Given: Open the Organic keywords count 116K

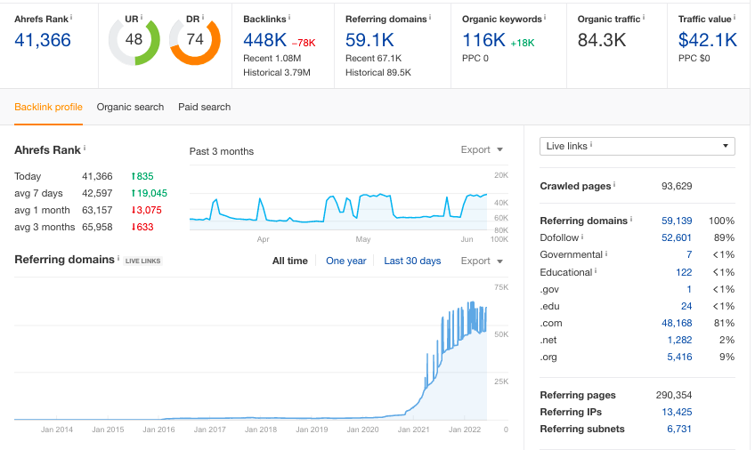Looking at the screenshot, I should click(483, 40).
